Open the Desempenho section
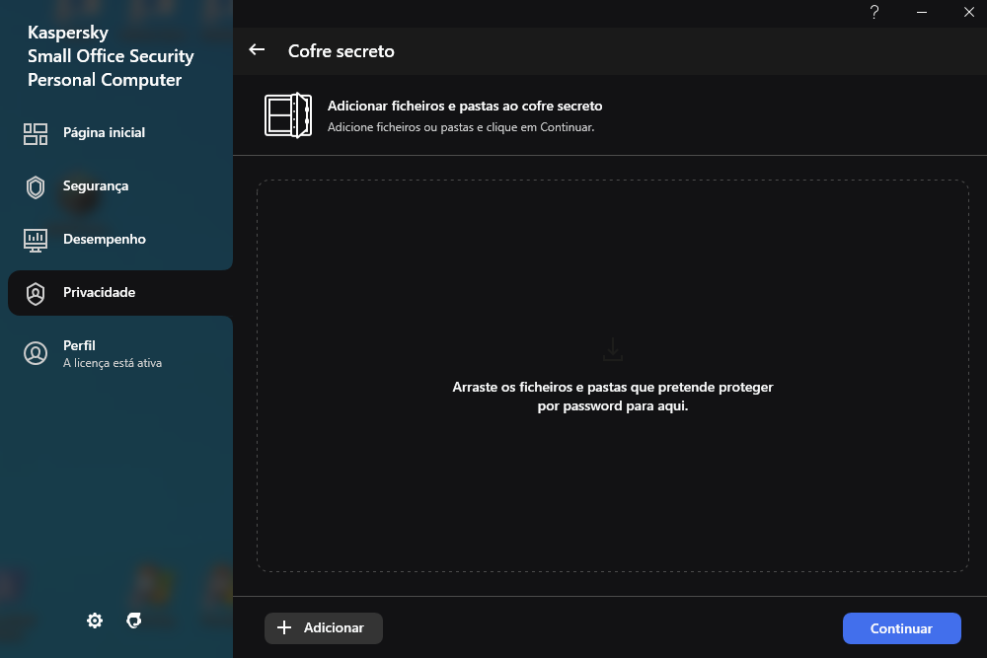 [x=120, y=239]
